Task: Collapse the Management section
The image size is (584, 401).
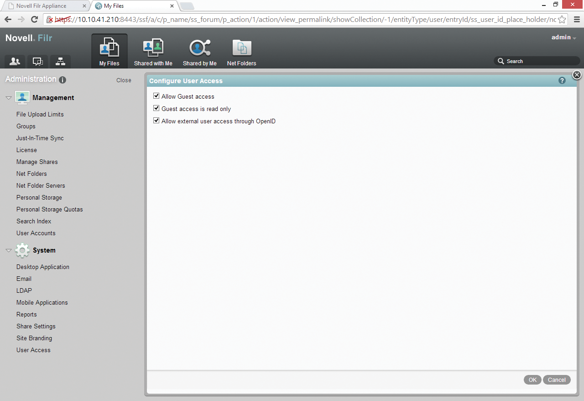Action: point(8,97)
